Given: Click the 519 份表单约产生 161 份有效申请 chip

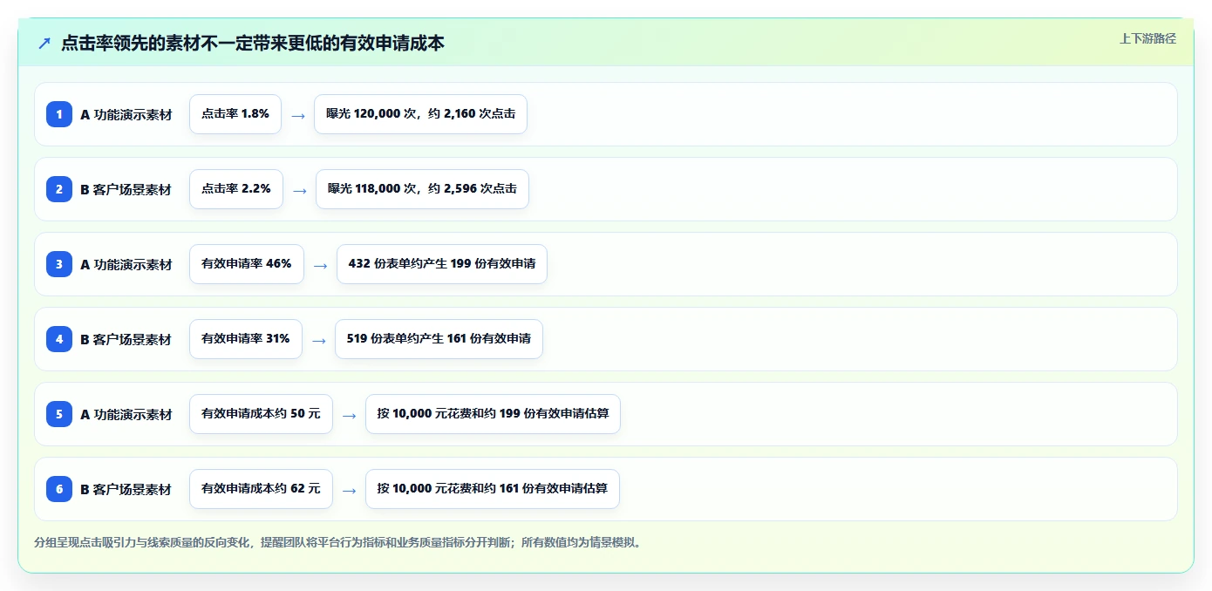Looking at the screenshot, I should 439,339.
